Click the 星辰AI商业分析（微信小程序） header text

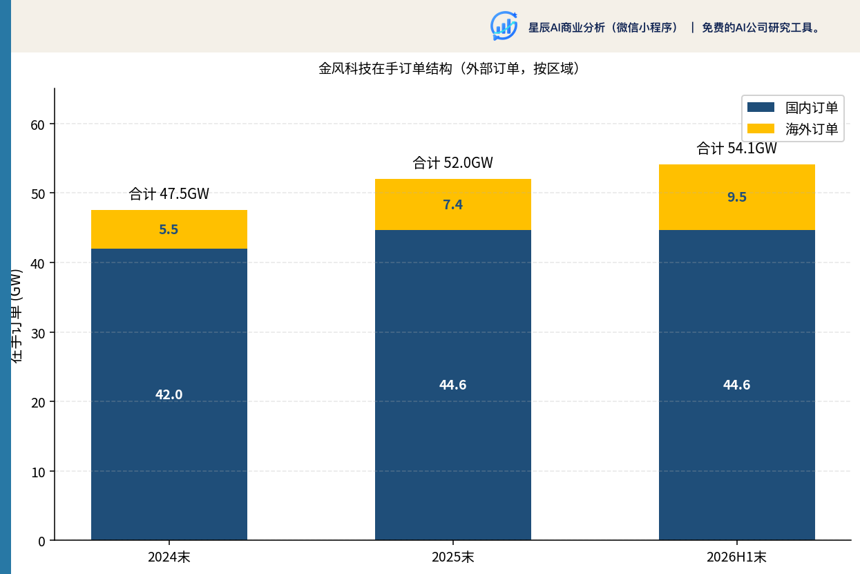click(604, 28)
